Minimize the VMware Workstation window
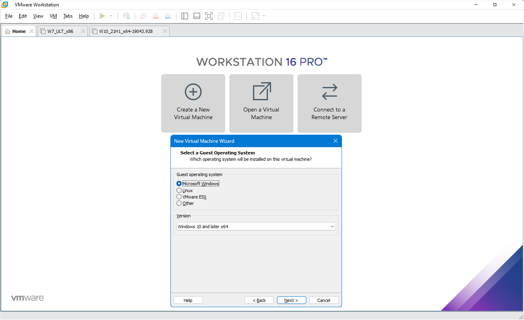This screenshot has width=524, height=320. tap(477, 5)
